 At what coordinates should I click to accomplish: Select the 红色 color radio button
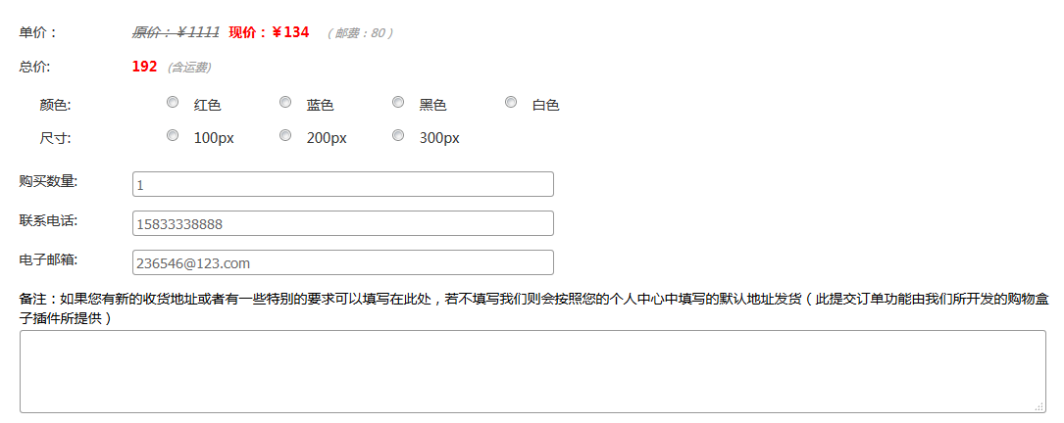pyautogui.click(x=173, y=102)
